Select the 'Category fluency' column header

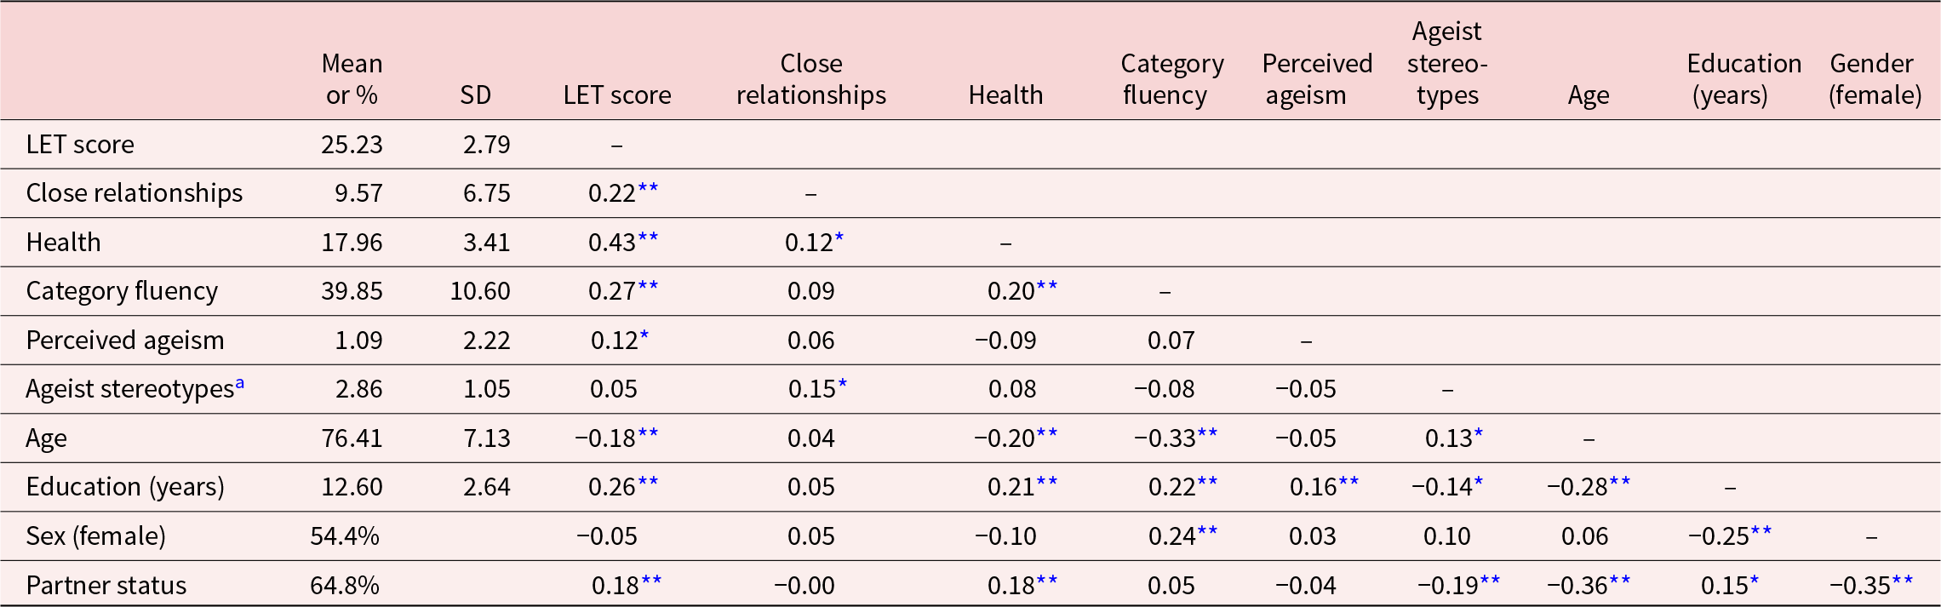point(1171,79)
